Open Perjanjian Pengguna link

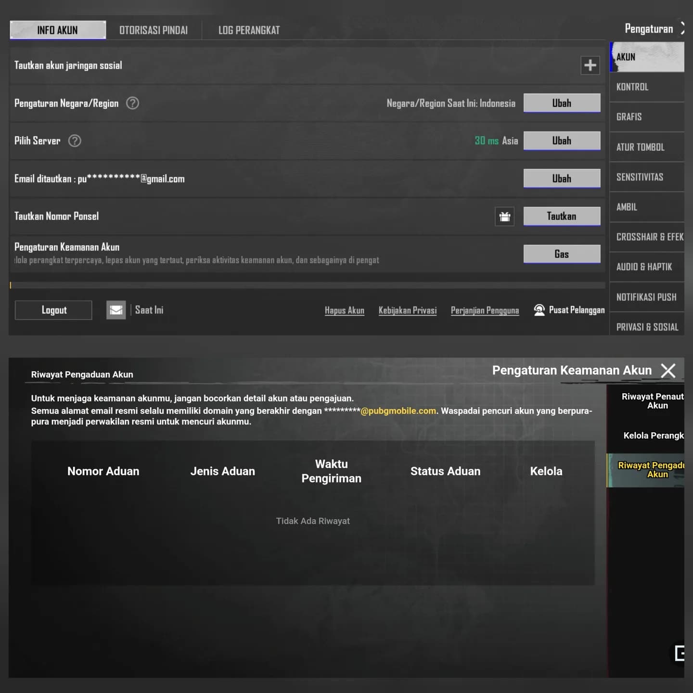click(x=485, y=310)
